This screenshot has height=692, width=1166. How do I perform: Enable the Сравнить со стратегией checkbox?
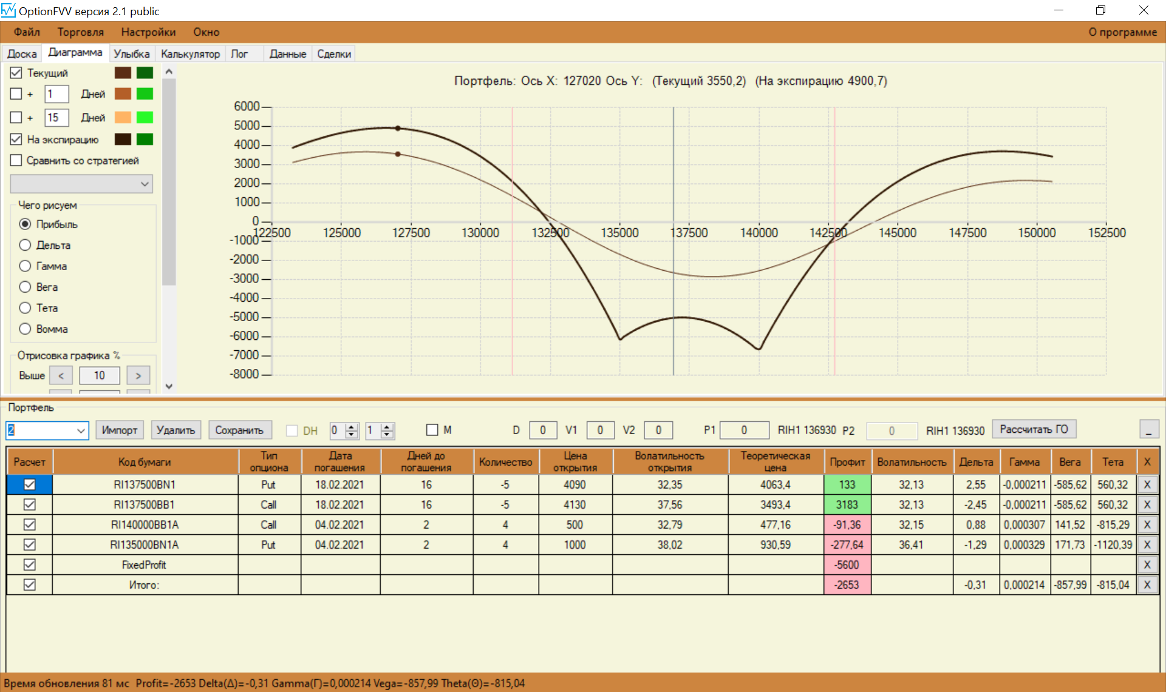click(x=16, y=160)
